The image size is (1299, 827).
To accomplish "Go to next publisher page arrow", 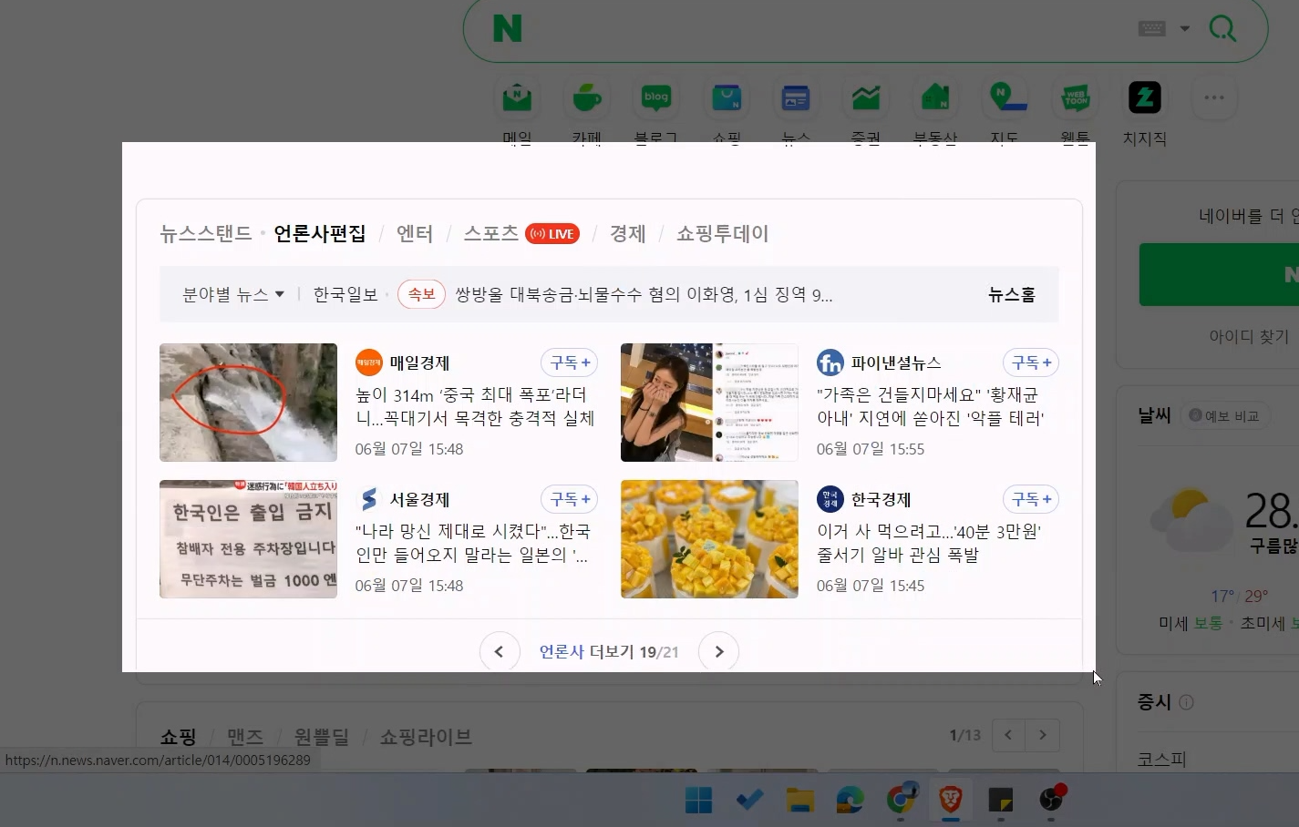I will 718,651.
